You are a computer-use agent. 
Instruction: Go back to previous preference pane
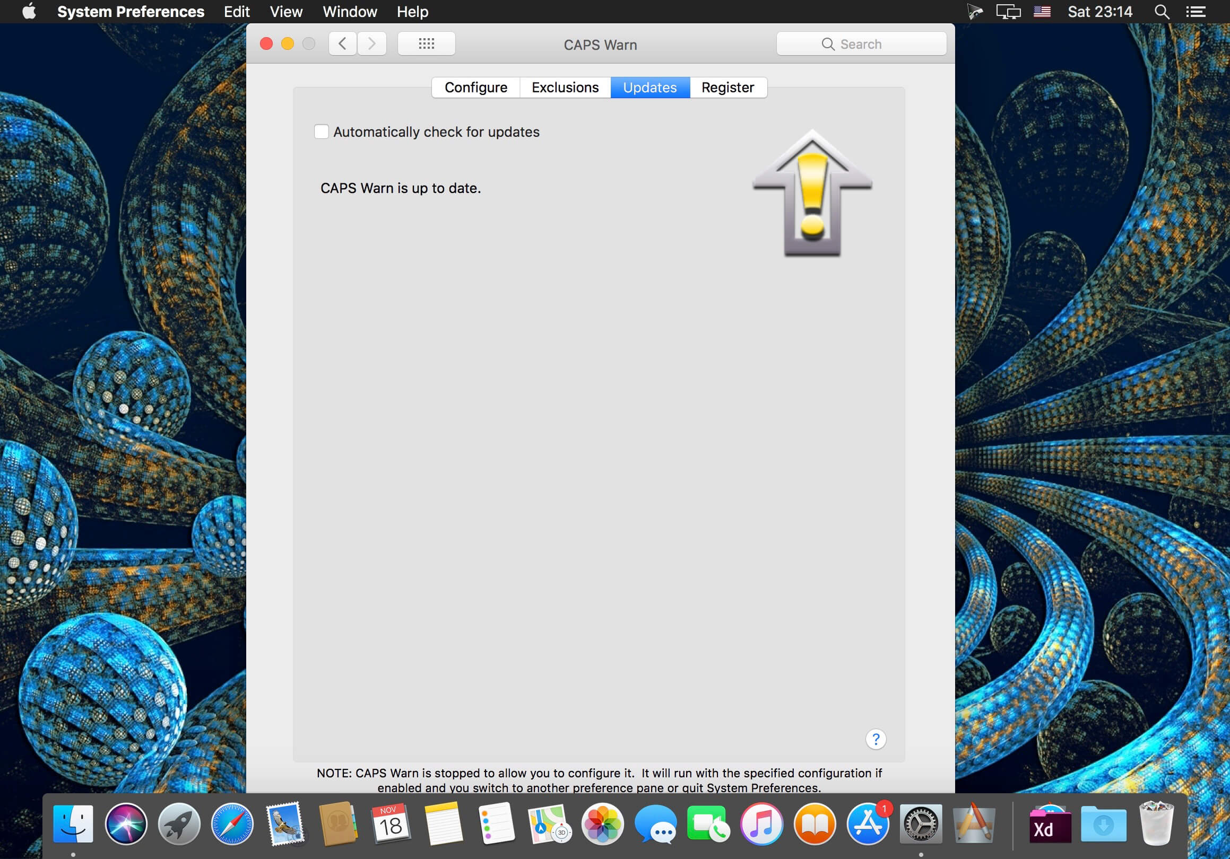coord(343,43)
